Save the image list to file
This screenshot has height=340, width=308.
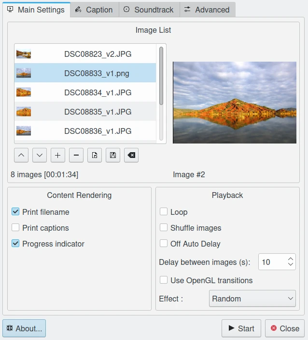[112, 155]
